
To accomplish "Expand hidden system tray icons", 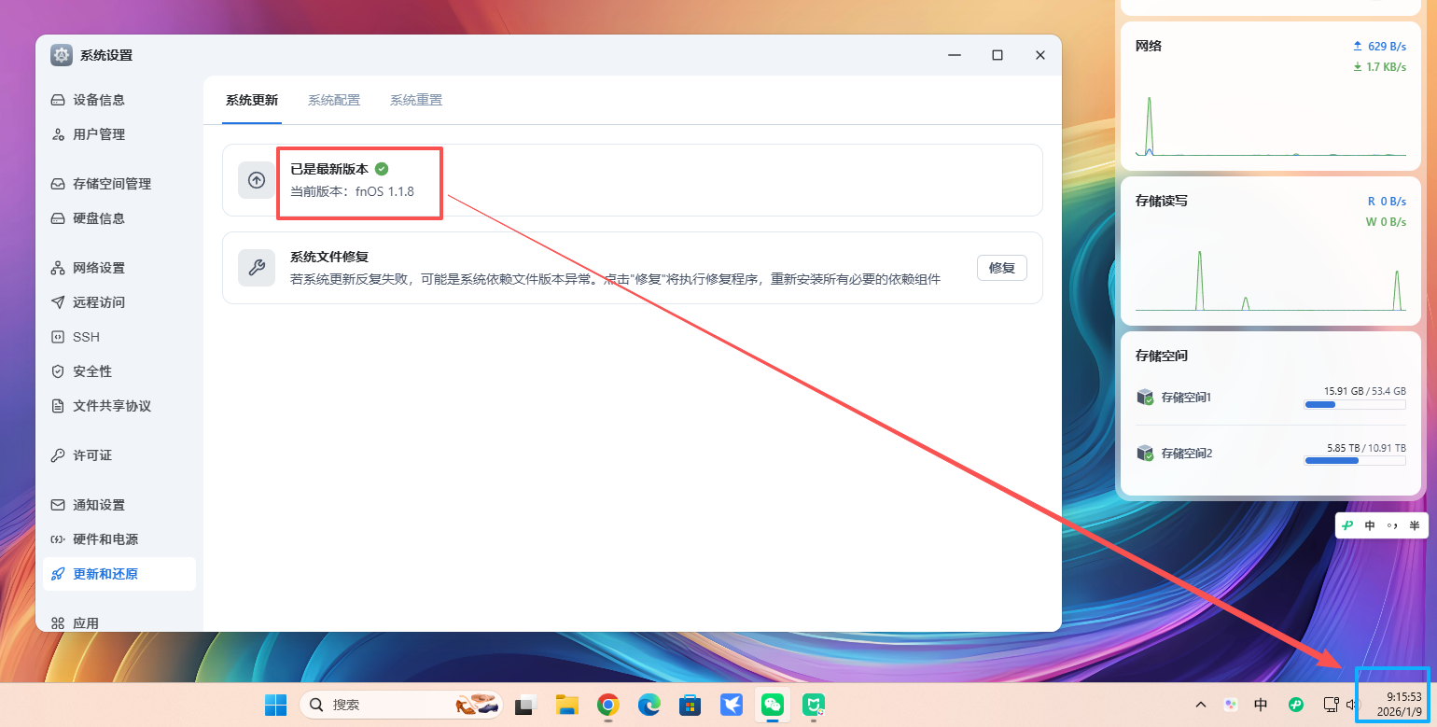I will (1201, 705).
